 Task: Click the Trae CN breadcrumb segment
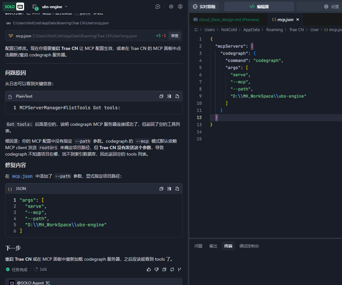tap(297, 30)
